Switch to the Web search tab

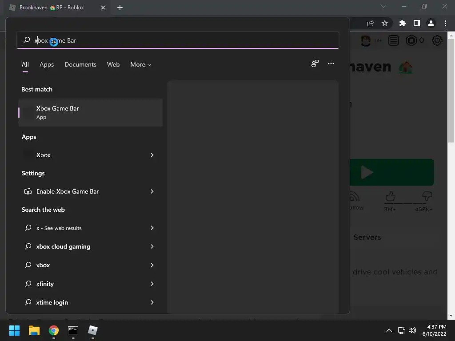pyautogui.click(x=113, y=65)
